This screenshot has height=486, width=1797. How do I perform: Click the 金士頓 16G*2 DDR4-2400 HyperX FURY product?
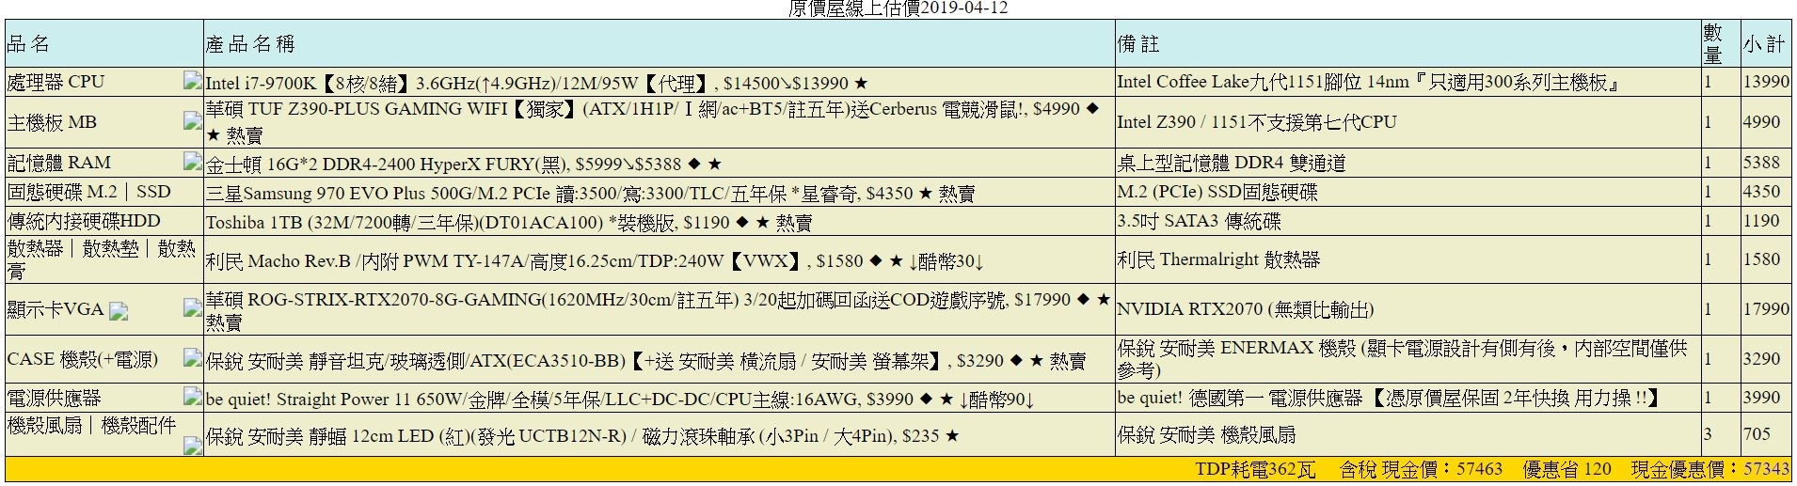click(463, 164)
